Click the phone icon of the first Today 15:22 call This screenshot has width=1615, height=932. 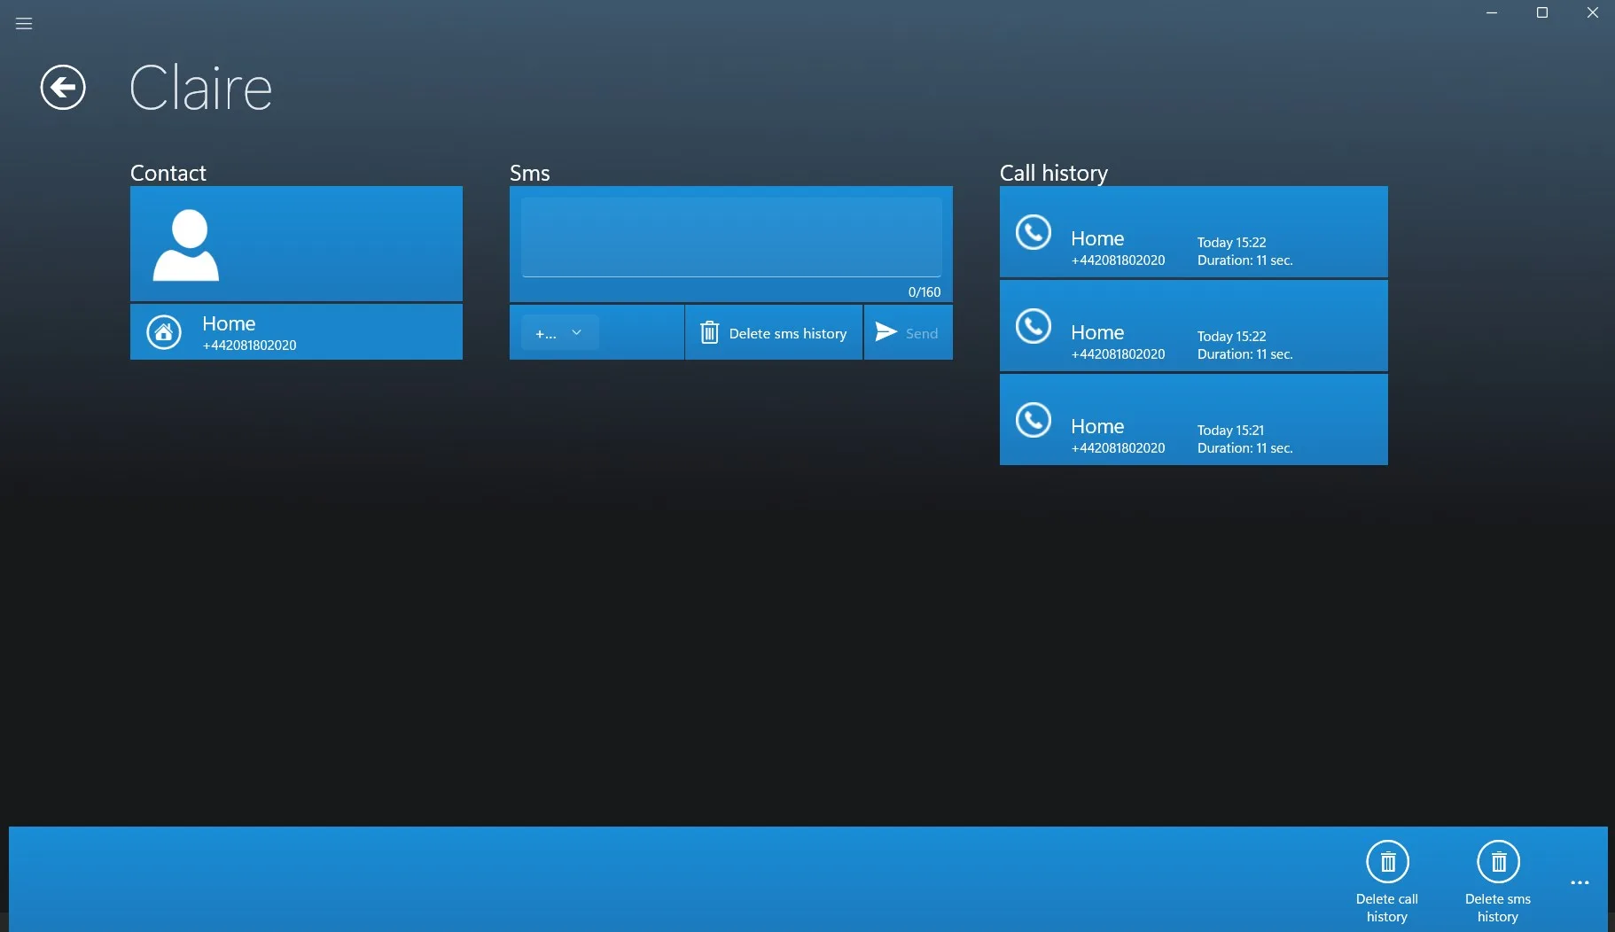1034,232
